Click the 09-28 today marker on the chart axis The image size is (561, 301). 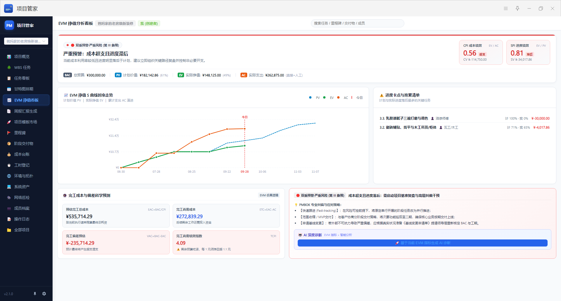click(245, 172)
